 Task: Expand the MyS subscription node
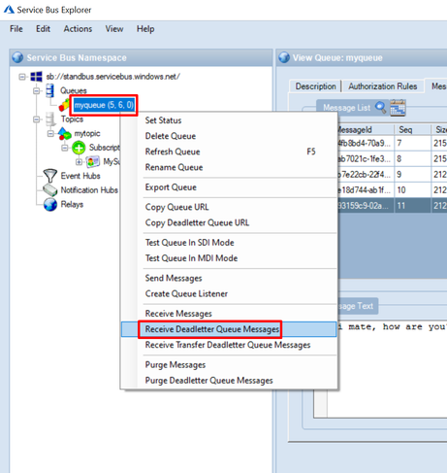click(x=79, y=161)
